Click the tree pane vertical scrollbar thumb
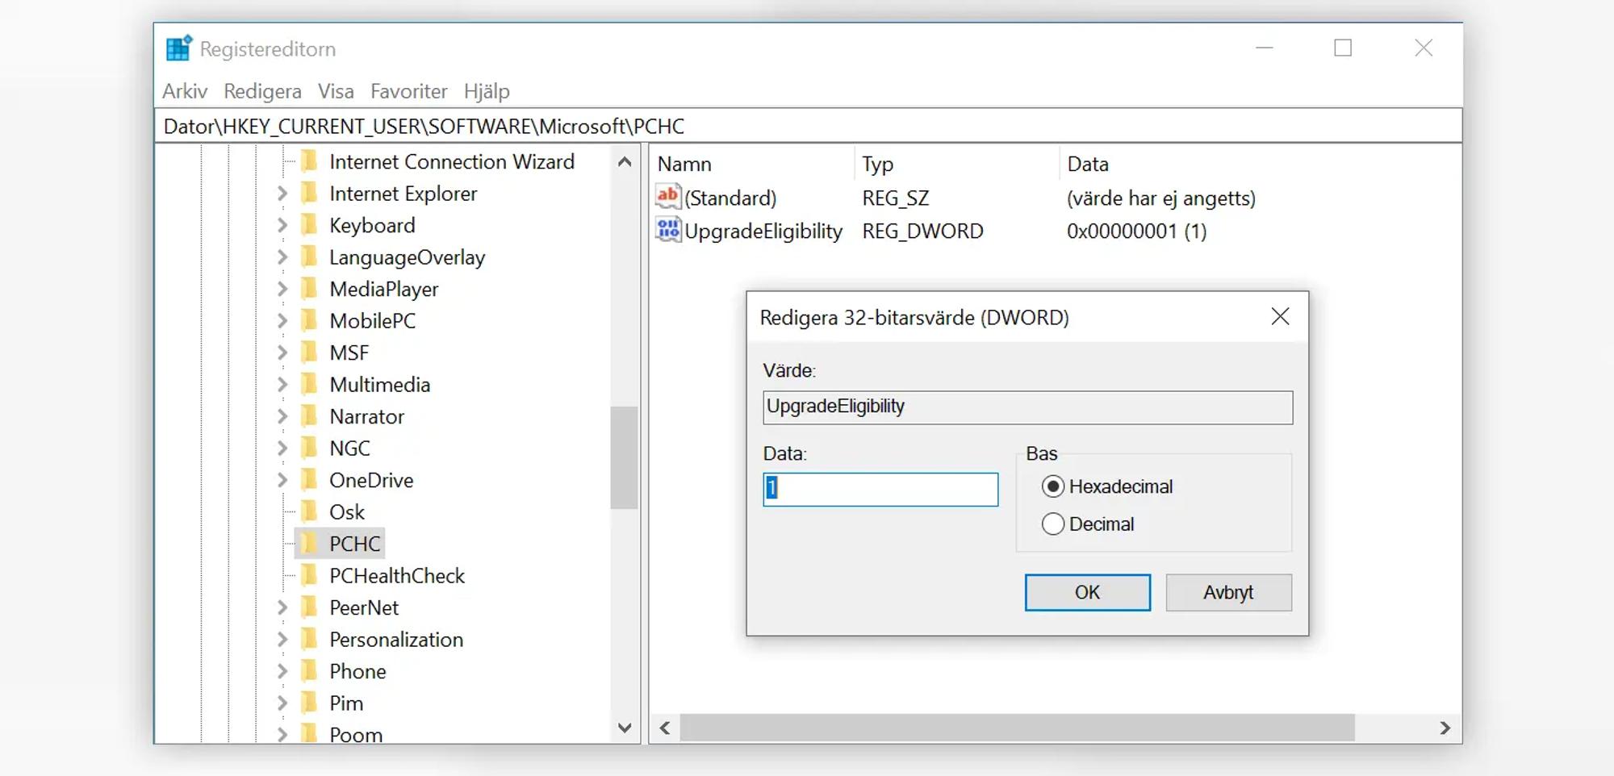This screenshot has width=1614, height=776. tap(624, 457)
